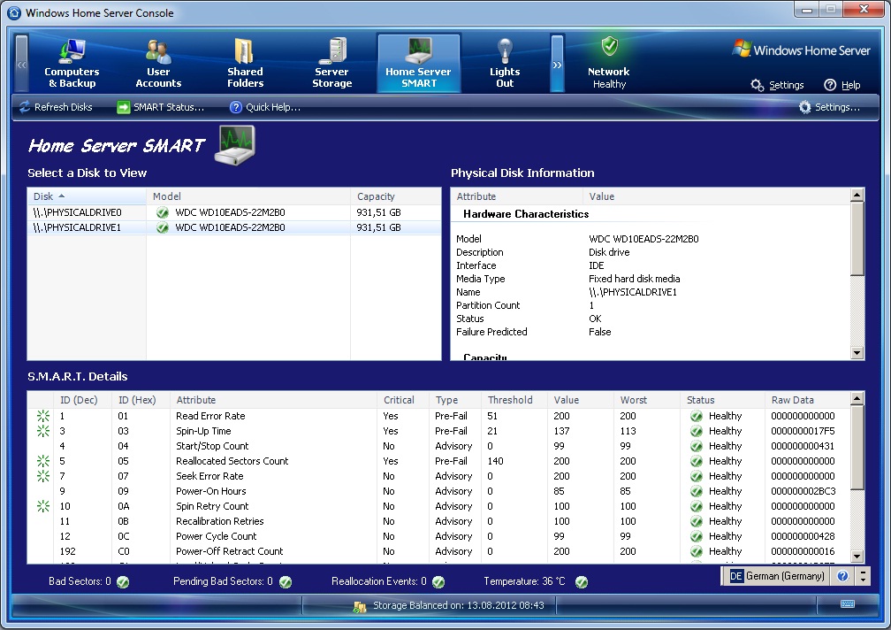Open SMART Status from the toolbar
891x630 pixels.
[x=160, y=107]
